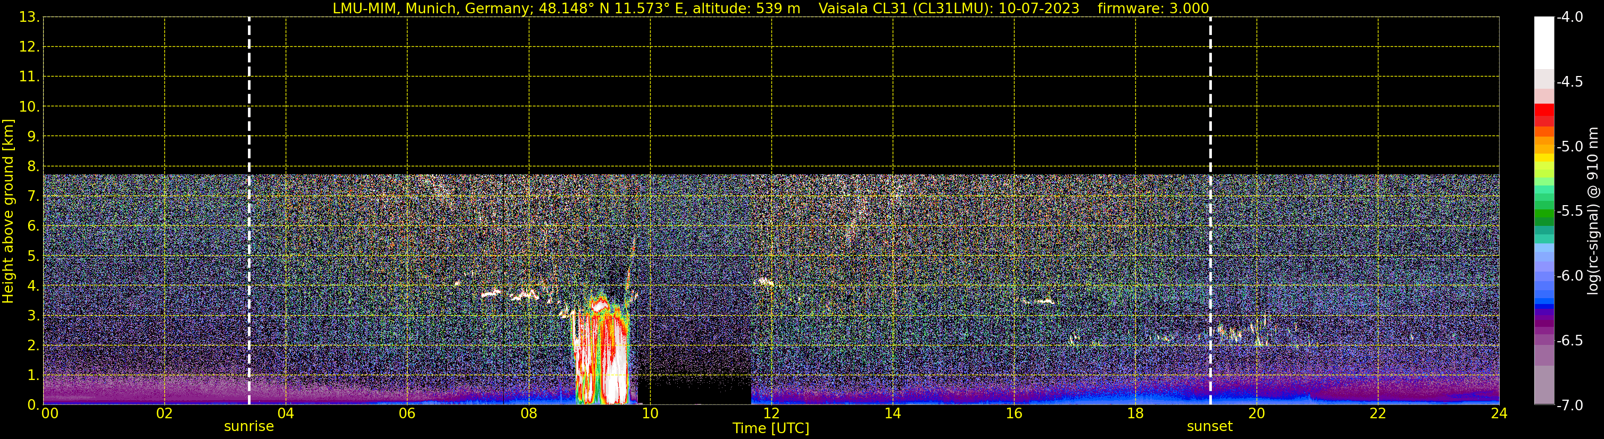Click the white dashed sunrise marker line
Viewport: 1604px width, 439px height.
[249, 211]
